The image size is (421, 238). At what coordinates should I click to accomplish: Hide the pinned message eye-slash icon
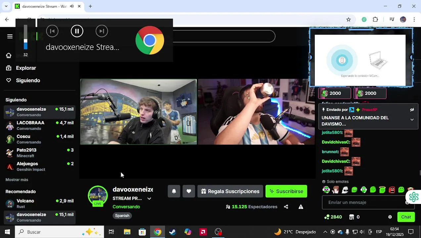tap(412, 110)
